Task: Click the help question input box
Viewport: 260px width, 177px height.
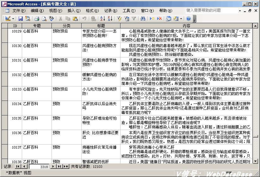Action: 212,11
